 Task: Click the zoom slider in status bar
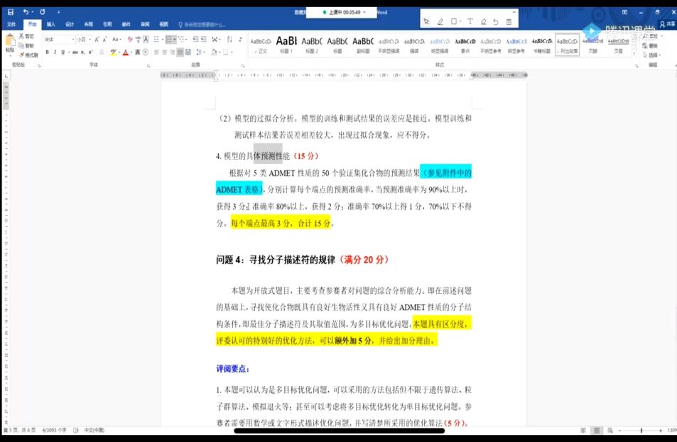pos(641,431)
